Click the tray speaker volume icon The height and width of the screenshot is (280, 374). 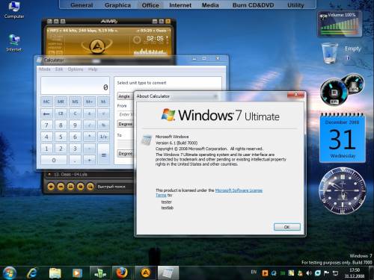309,273
